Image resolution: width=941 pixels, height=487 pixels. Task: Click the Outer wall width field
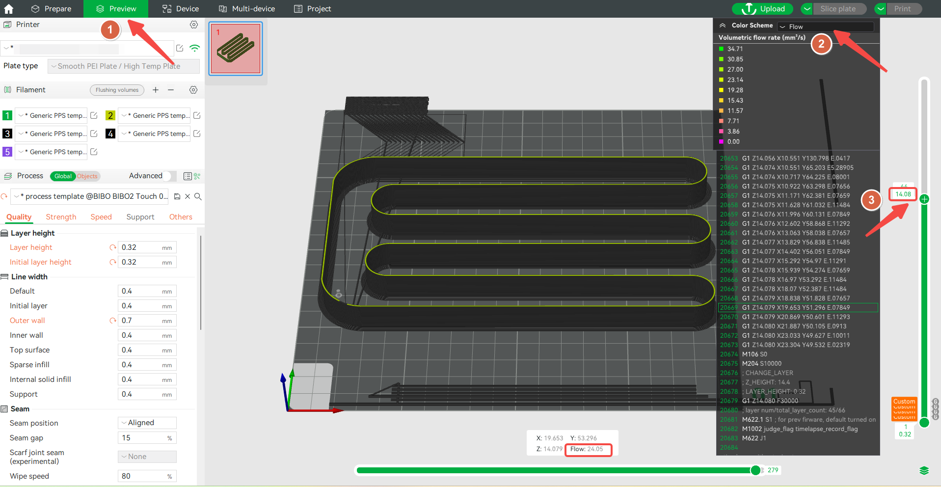[x=147, y=321]
